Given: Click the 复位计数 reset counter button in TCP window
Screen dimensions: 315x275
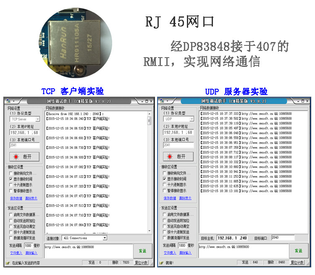Looking at the screenshot, I should (x=141, y=262).
